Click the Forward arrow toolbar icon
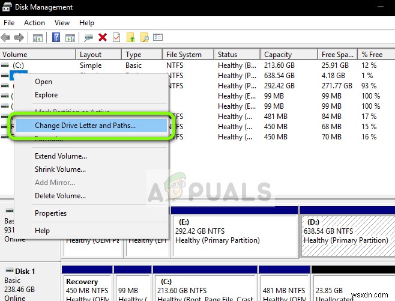Screen dimensions: 395x301 point(19,38)
